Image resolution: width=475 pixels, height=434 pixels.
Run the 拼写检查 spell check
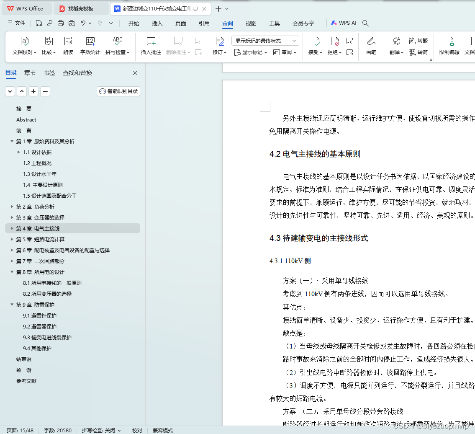pyautogui.click(x=118, y=46)
